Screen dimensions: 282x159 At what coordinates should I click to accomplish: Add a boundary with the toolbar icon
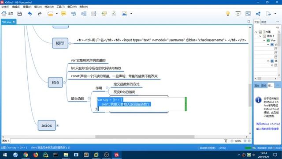[84, 14]
